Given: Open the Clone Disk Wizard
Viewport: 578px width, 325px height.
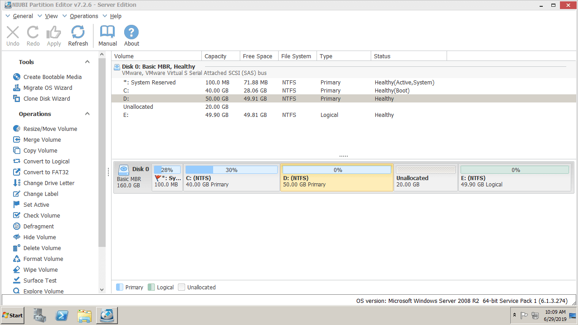Looking at the screenshot, I should (x=46, y=98).
